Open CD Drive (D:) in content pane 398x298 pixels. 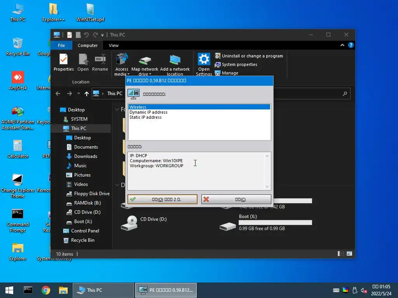[144, 223]
